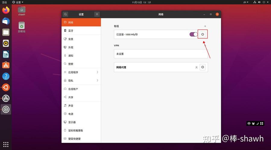
Task: Close the Settings window
Action: coord(217,14)
